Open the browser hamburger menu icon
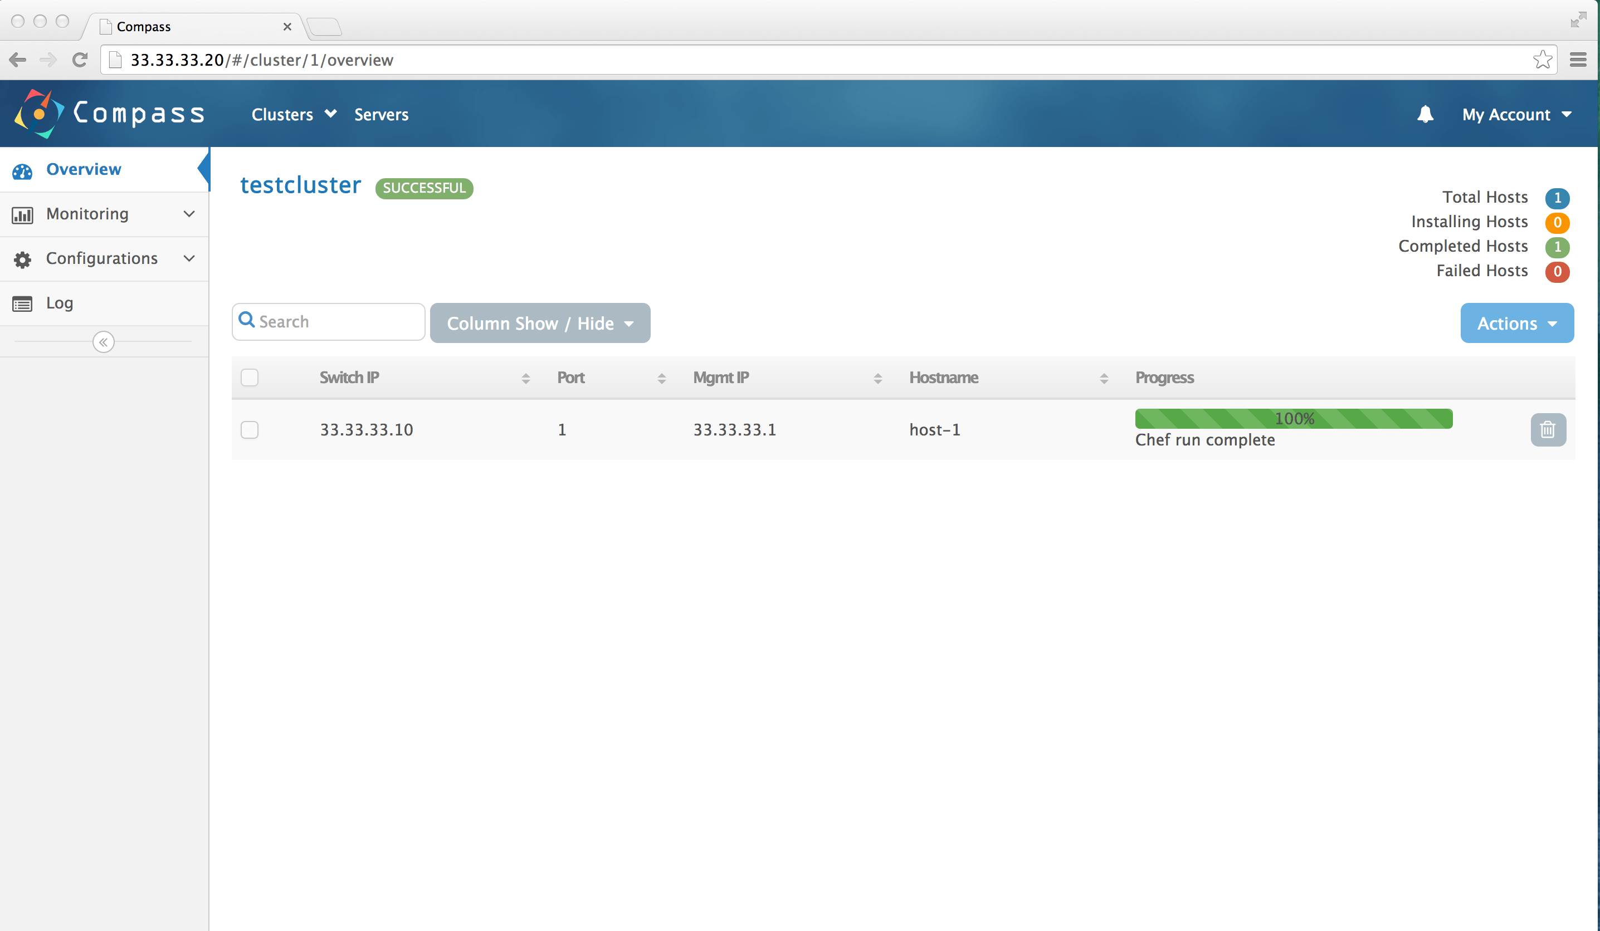 [x=1578, y=60]
